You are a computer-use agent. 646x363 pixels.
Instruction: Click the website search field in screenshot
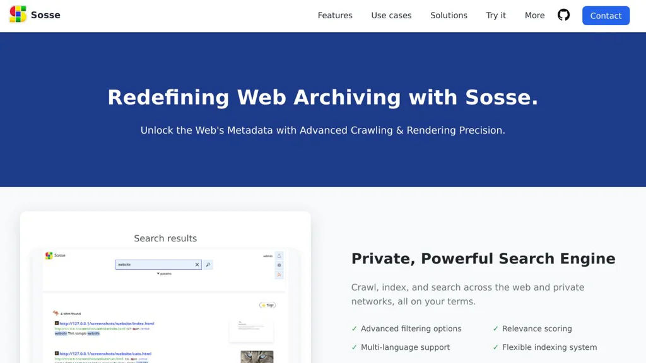[158, 265]
